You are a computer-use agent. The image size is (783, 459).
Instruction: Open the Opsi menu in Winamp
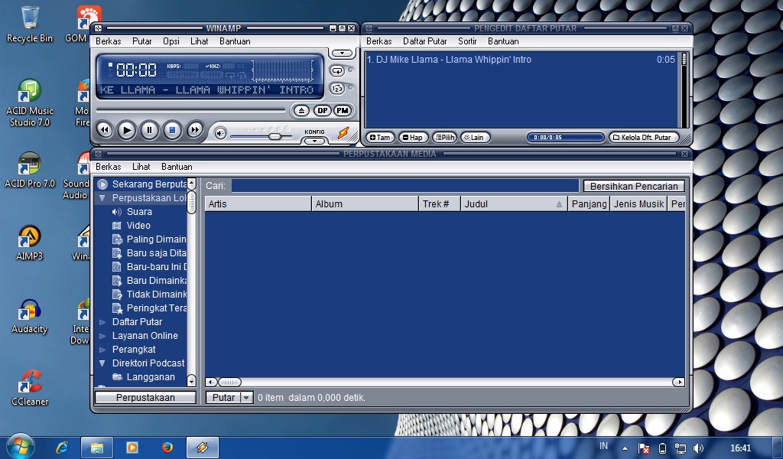173,41
